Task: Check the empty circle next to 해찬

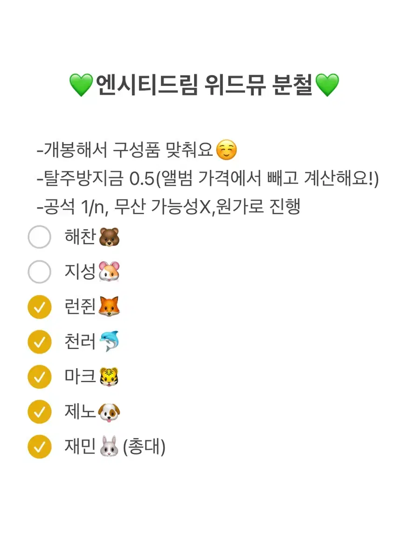Action: [39, 237]
